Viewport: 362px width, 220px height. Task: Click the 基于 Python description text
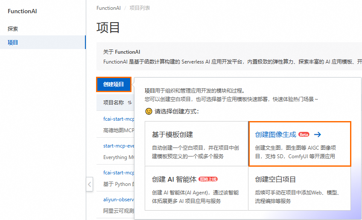pos(119,184)
